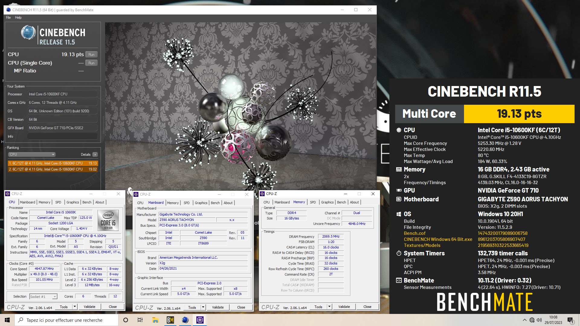Click left CPU-Z window title icon
The image size is (580, 326).
point(8,194)
